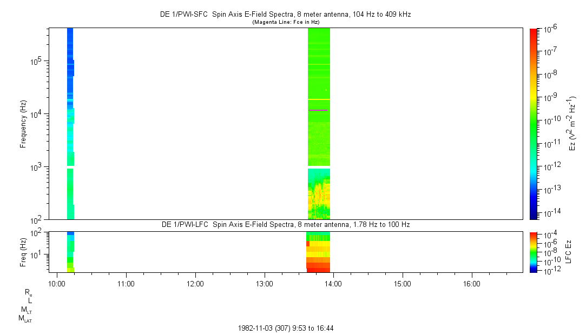Select the 14:00 time tick label
586x335 pixels.
(x=333, y=283)
